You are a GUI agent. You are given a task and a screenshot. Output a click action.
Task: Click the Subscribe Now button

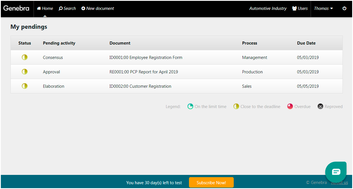(x=211, y=183)
